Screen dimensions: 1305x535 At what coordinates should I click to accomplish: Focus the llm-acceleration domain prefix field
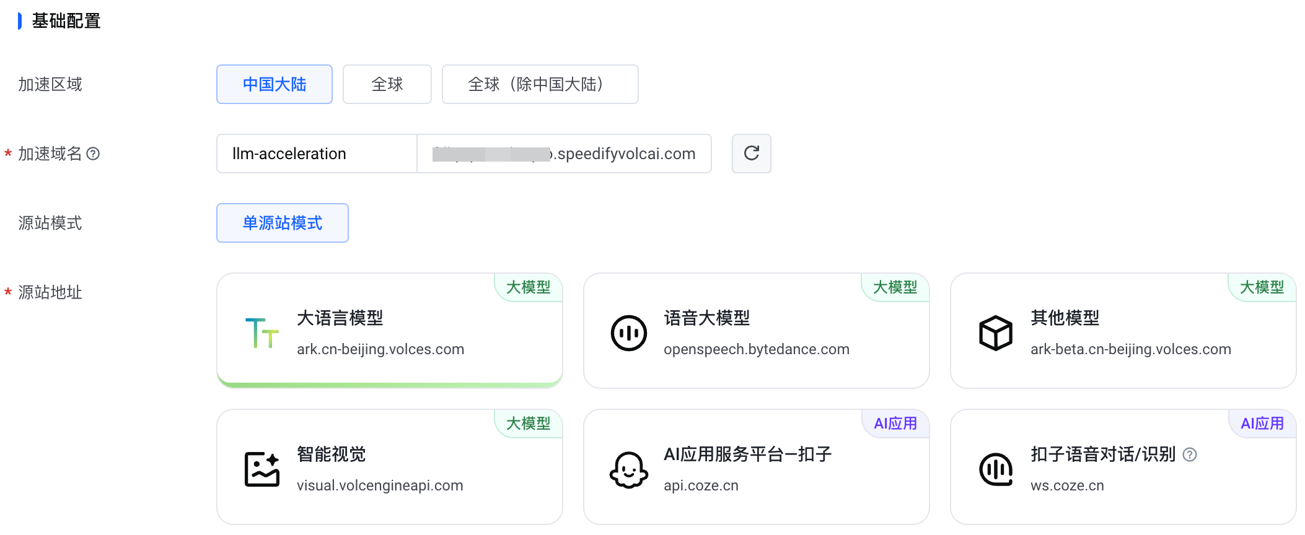click(317, 154)
